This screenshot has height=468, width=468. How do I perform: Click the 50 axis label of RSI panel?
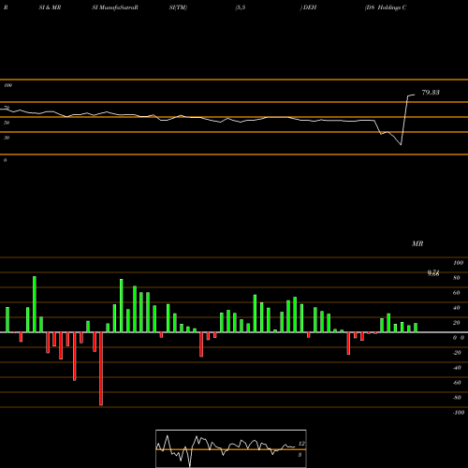point(7,123)
